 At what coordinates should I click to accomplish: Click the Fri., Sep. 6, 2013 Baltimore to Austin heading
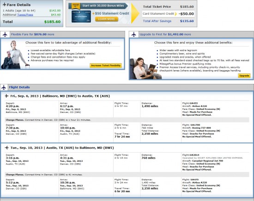(60, 96)
